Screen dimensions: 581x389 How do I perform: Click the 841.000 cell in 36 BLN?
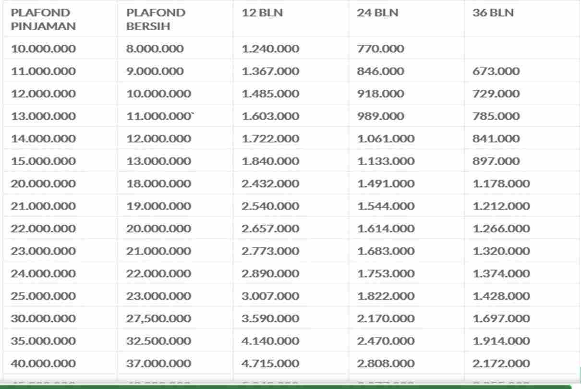point(496,139)
